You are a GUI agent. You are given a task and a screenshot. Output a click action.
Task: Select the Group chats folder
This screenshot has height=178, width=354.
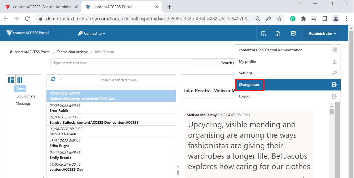(x=25, y=96)
